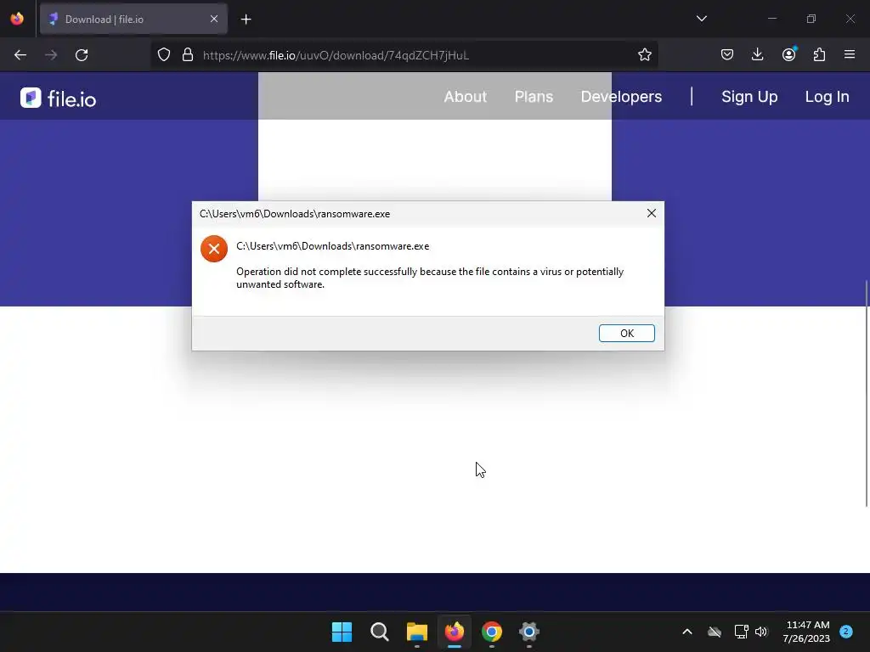Select the Download | file.io tab
The image size is (870, 652).
tap(133, 19)
